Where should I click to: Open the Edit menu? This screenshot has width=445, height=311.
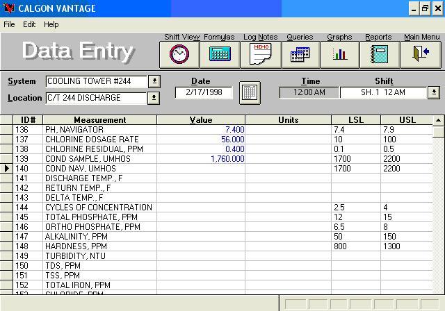tap(29, 24)
